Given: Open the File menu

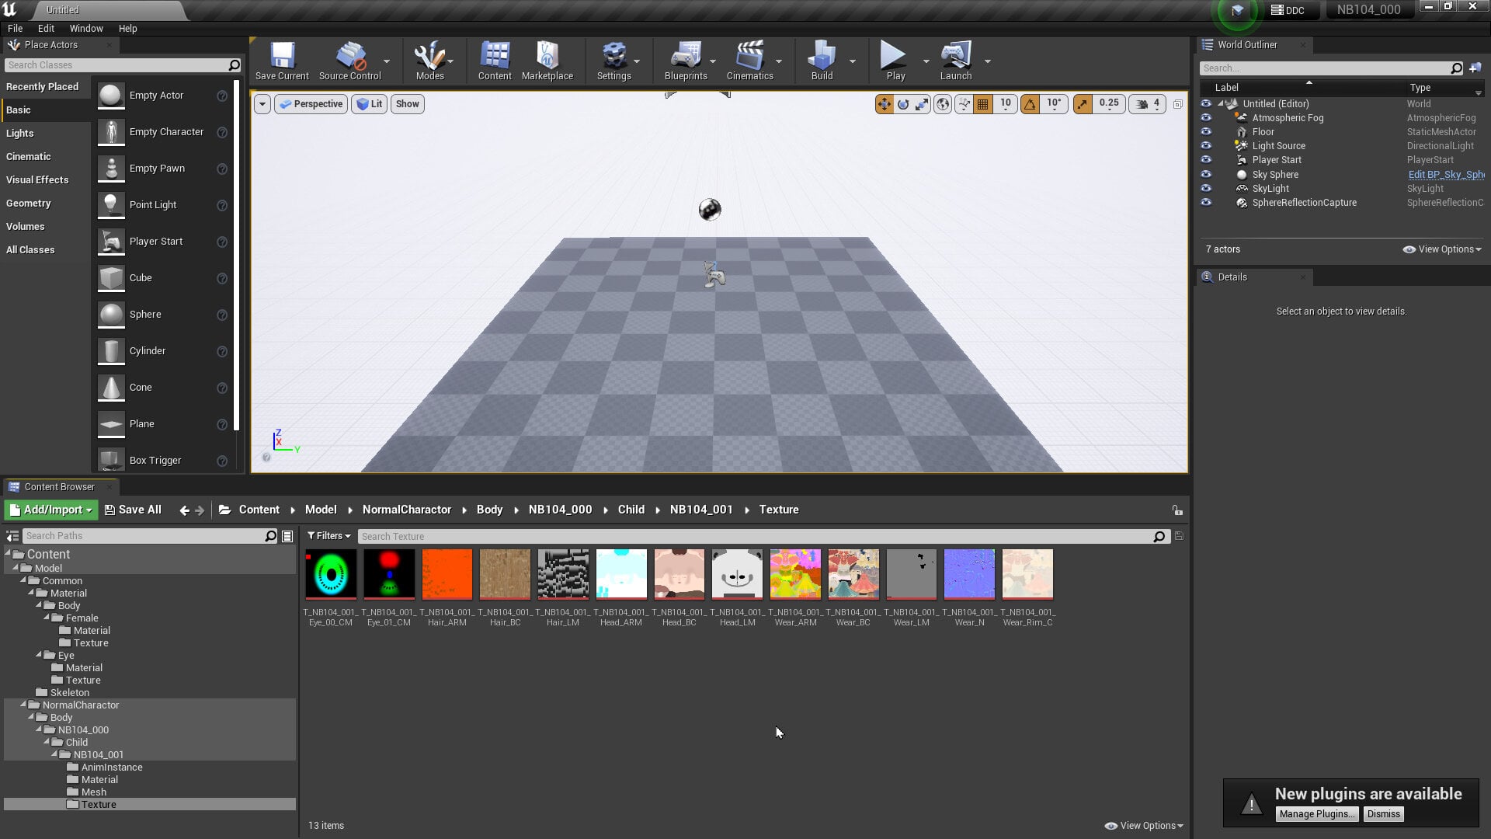Looking at the screenshot, I should point(15,29).
